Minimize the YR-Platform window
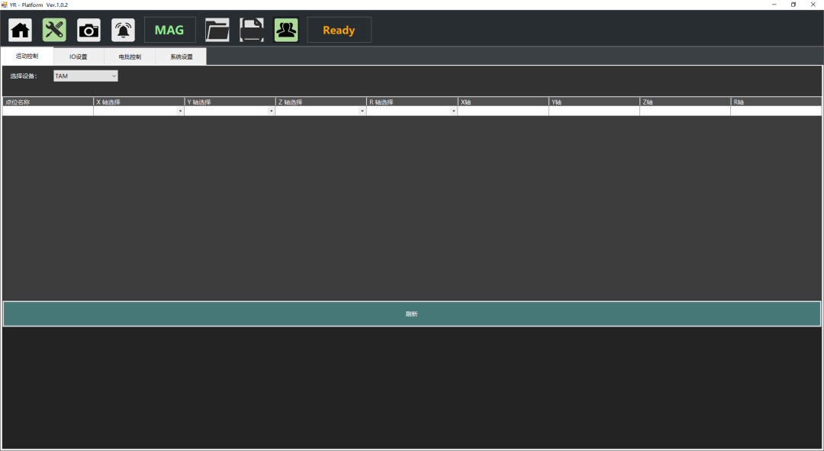The height and width of the screenshot is (451, 824). click(x=774, y=5)
